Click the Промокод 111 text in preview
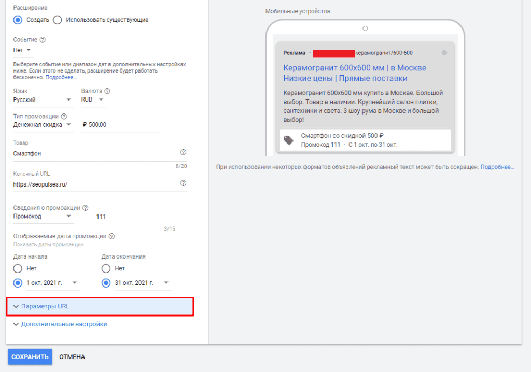 (320, 145)
